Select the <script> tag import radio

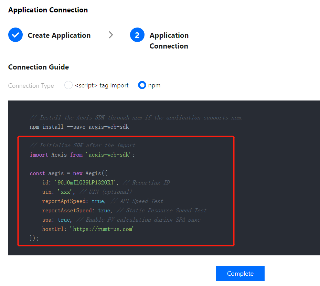[68, 85]
